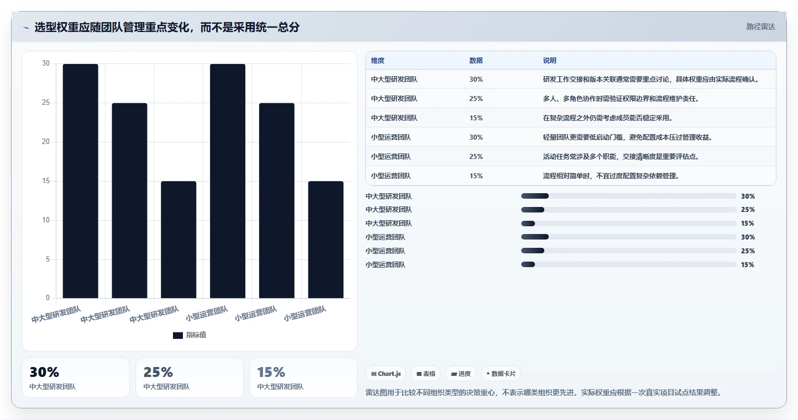Screen dimensions: 798x420
Task: Click the 小型运营团队 bar reaching 25
Action: click(x=277, y=201)
